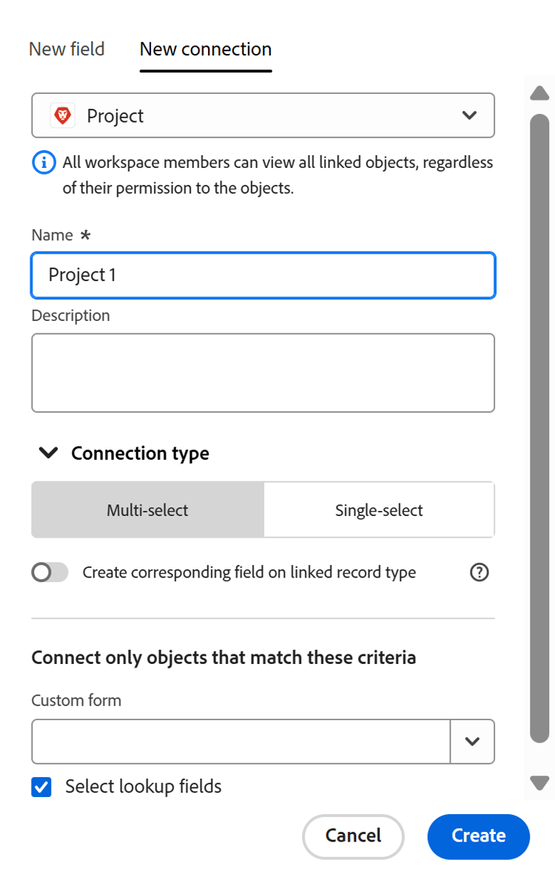Click inside the Name field showing Project 1
555x891 pixels.
pos(263,274)
